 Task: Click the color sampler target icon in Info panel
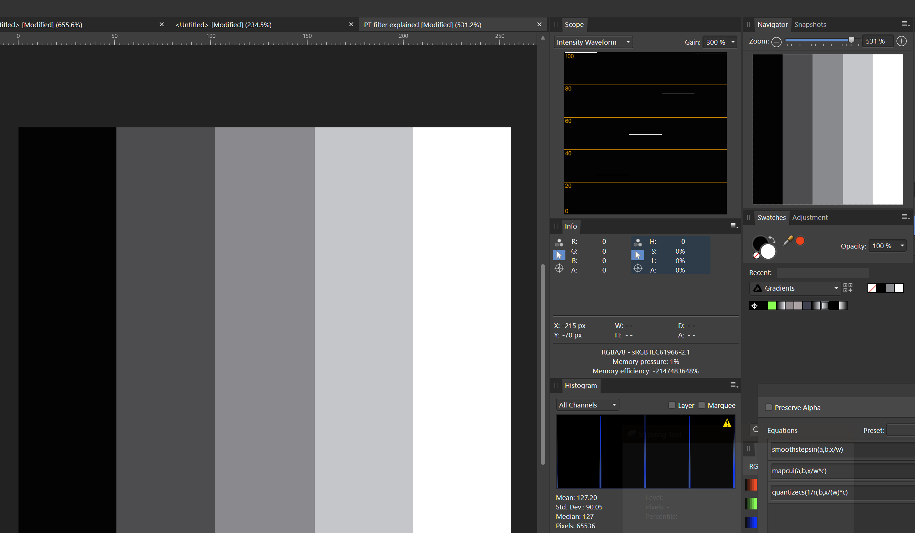(x=559, y=268)
